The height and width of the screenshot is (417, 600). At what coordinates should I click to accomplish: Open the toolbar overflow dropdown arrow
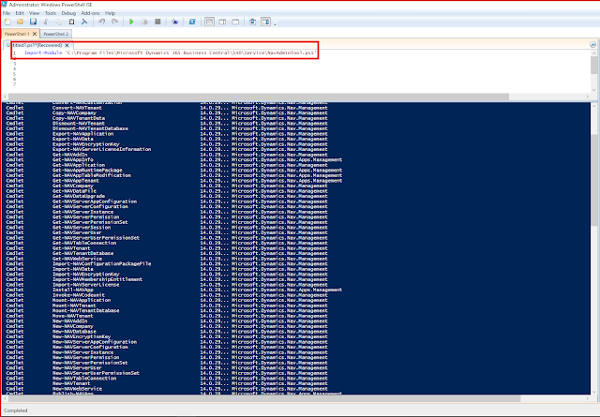tap(275, 24)
